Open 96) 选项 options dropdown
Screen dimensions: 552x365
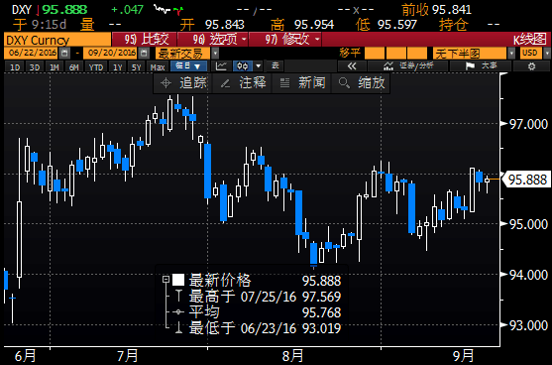[x=213, y=39]
